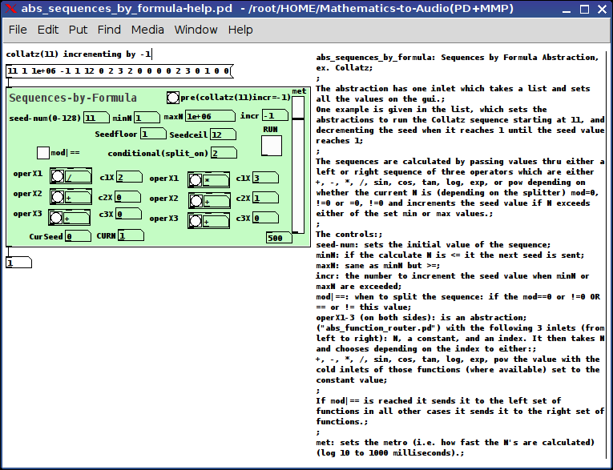Click the RUN toggle box
Viewport: 613px width, 470px height.
point(272,146)
